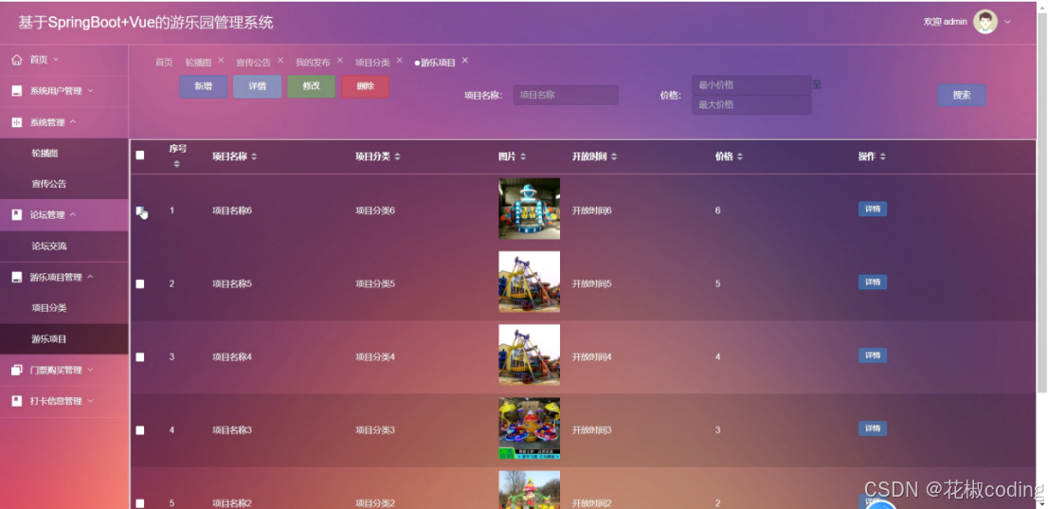Open the admin user dropdown arrow

(x=1008, y=22)
